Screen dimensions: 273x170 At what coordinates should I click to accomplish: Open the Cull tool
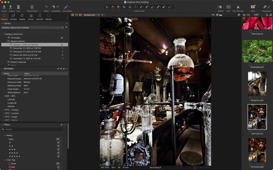tap(18, 7)
